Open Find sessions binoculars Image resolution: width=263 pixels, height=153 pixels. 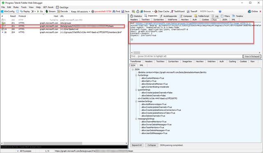(116, 11)
